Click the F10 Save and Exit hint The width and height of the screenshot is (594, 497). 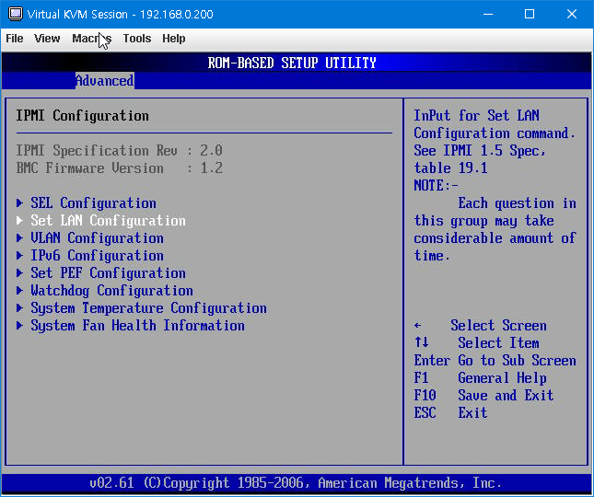click(x=483, y=396)
